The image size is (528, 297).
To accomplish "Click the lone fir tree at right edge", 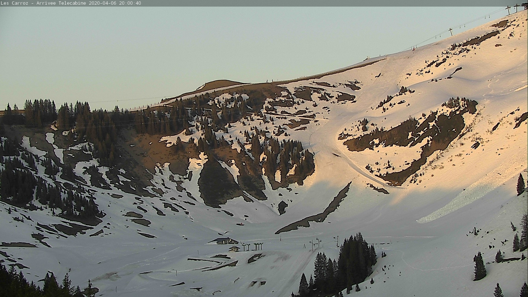I will (520, 185).
